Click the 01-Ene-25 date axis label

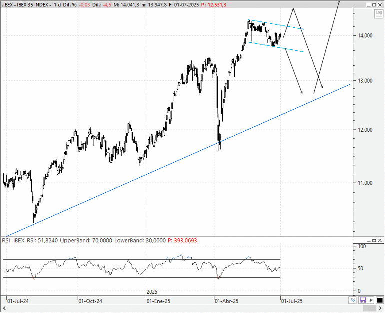coord(158,301)
